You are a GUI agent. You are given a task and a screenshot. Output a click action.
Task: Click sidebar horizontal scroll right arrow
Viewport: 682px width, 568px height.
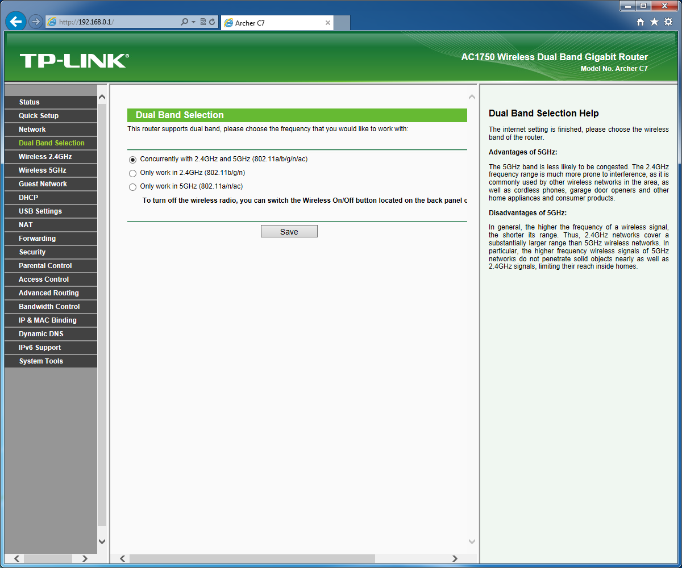pyautogui.click(x=85, y=558)
